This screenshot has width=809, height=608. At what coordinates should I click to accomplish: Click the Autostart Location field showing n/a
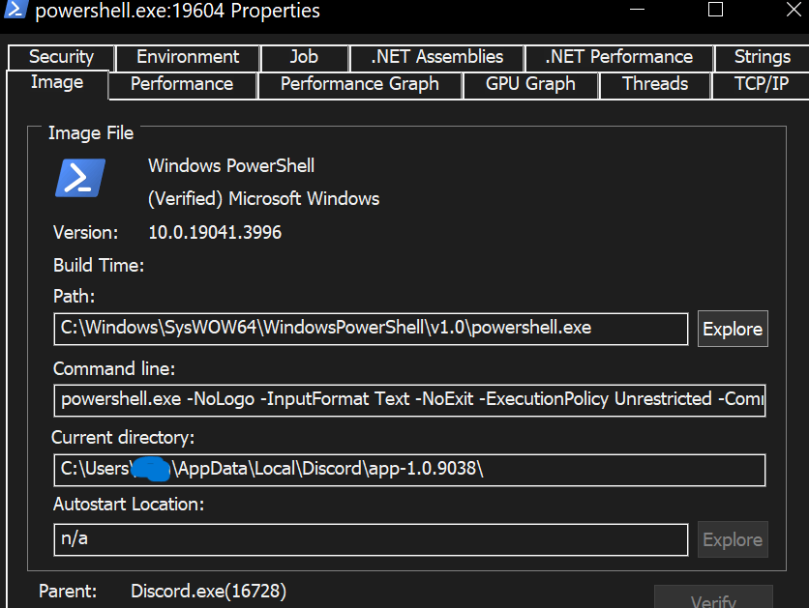371,539
